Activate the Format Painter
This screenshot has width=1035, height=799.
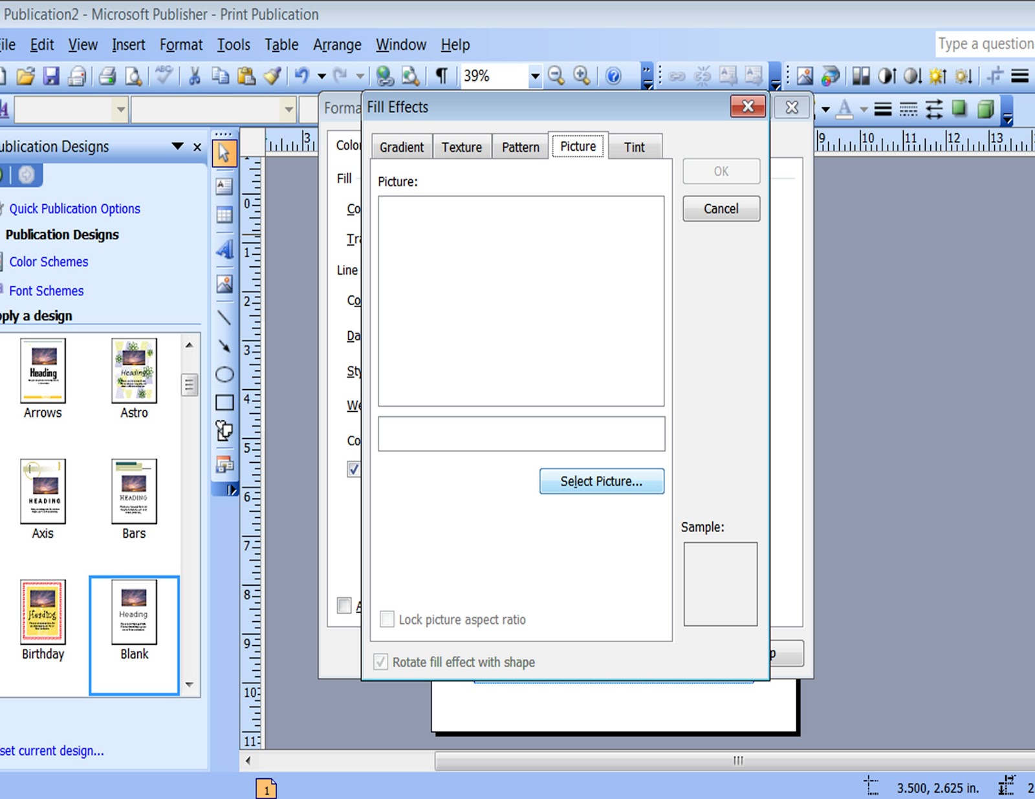pos(271,76)
